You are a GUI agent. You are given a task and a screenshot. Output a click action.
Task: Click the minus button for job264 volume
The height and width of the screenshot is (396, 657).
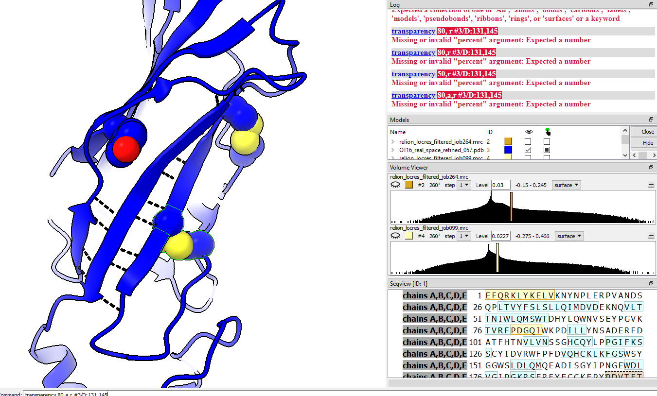click(x=651, y=185)
